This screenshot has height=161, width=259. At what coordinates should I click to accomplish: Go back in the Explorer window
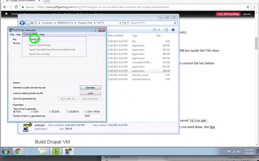[x=22, y=23]
